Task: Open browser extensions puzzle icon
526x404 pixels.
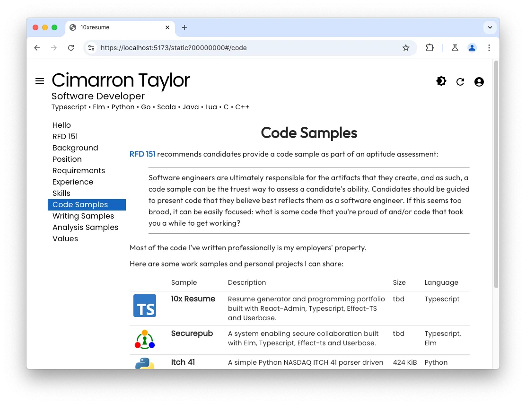Action: pyautogui.click(x=430, y=48)
